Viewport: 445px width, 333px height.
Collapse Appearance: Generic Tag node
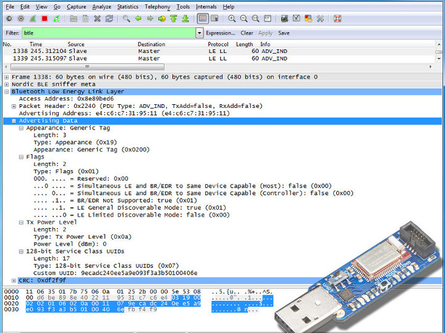(21, 128)
